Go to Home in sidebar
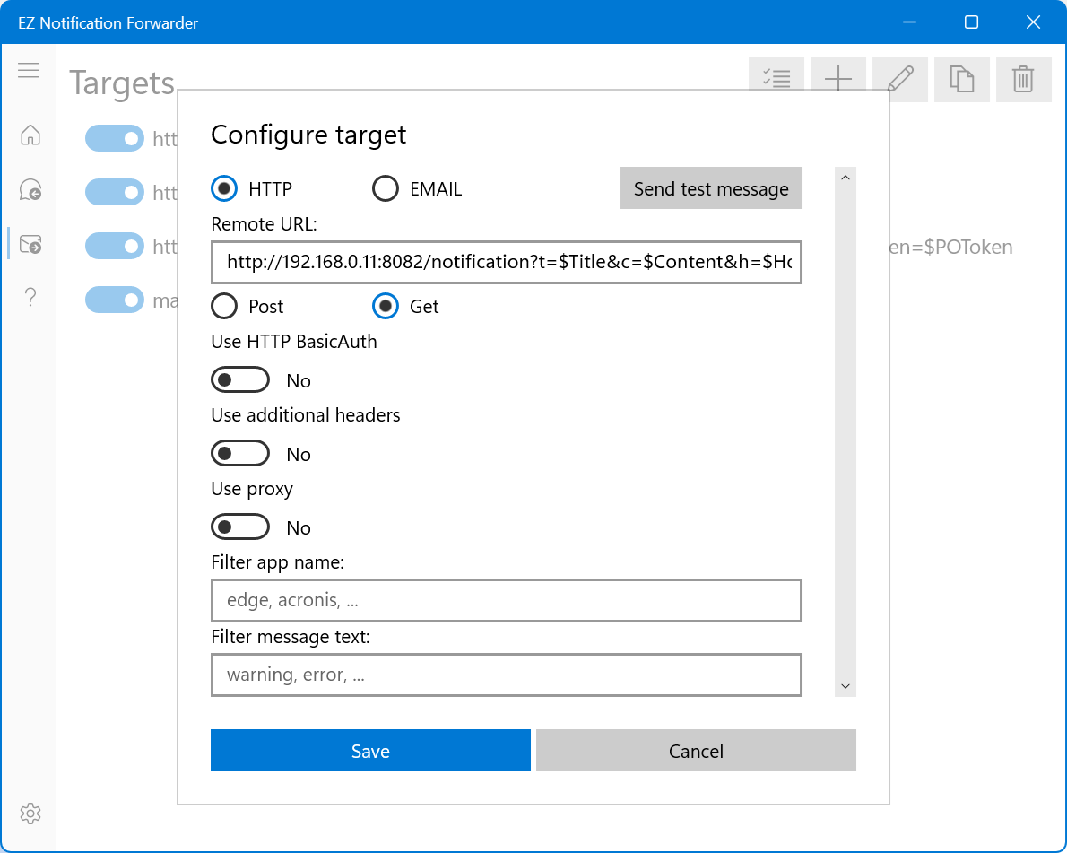The width and height of the screenshot is (1067, 853). click(x=30, y=135)
